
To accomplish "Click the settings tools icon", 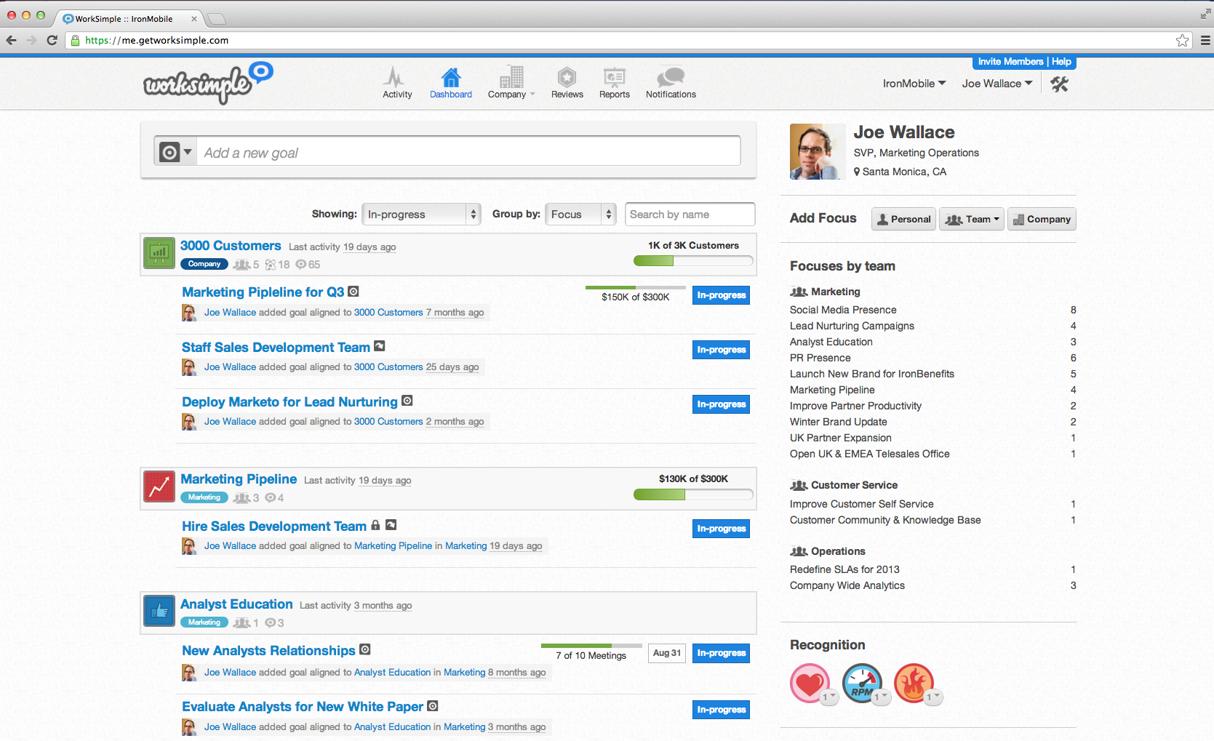I will (x=1059, y=84).
